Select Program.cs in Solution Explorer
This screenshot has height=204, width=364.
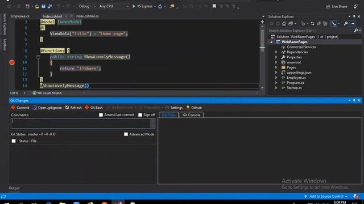295,83
